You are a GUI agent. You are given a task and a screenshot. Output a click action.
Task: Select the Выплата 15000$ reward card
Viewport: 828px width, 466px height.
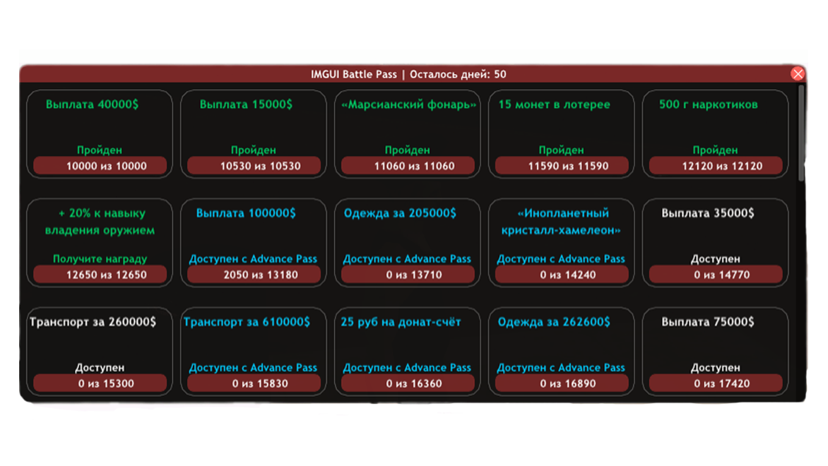[x=254, y=134]
